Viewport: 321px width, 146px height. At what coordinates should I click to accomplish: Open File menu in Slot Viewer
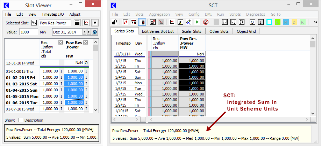click(x=8, y=14)
